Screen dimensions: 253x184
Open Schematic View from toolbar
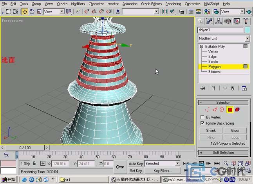coord(198,12)
